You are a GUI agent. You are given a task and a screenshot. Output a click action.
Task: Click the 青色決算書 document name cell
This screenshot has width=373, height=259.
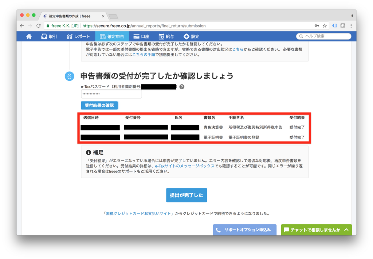pos(213,127)
